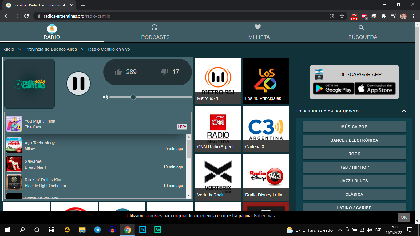Viewport: 420px width, 236px height.
Task: Click the Radio breadcrumb link
Action: 8,49
